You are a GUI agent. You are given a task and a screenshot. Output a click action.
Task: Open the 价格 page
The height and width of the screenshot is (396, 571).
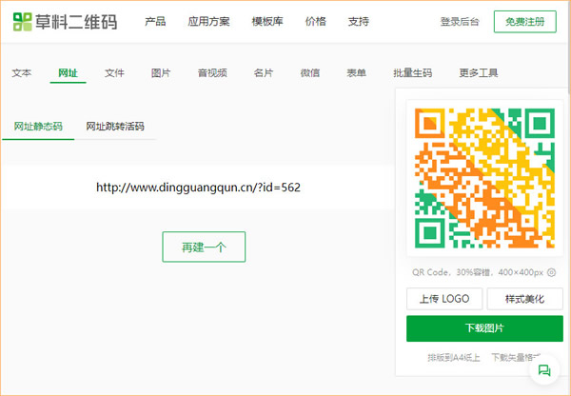[315, 22]
